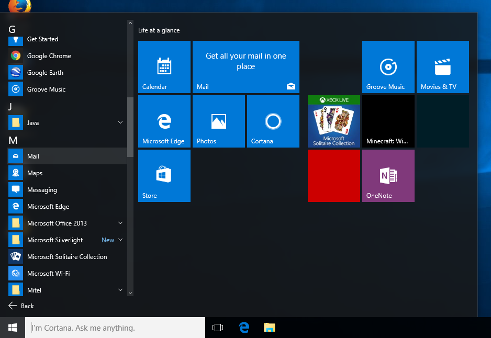491x338 pixels.
Task: Open the Microsoft Edge tile
Action: click(x=164, y=121)
